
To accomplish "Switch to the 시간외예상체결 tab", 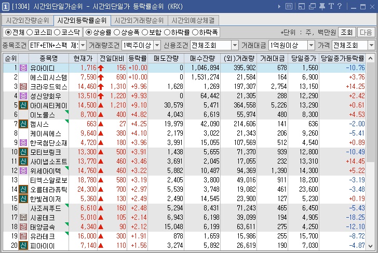I will pyautogui.click(x=193, y=20).
